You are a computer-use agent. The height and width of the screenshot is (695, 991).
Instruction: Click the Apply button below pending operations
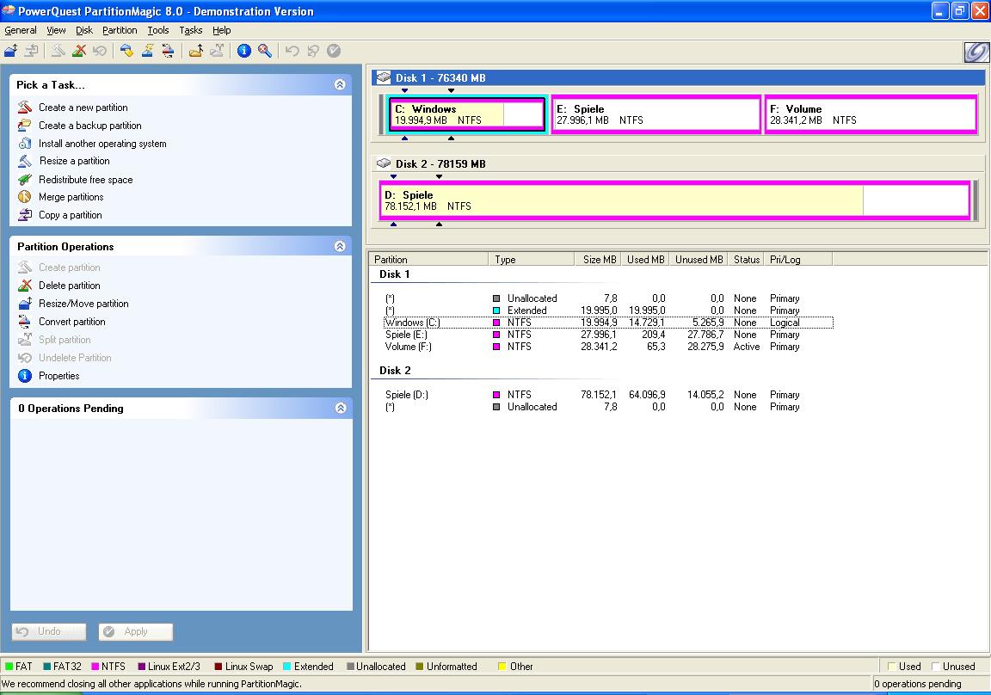coord(135,631)
